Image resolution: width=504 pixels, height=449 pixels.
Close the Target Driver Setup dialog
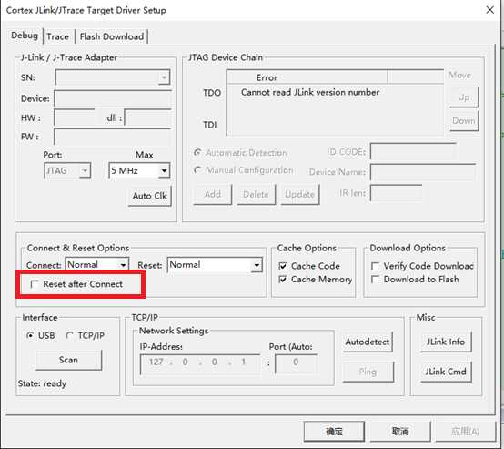coord(489,10)
